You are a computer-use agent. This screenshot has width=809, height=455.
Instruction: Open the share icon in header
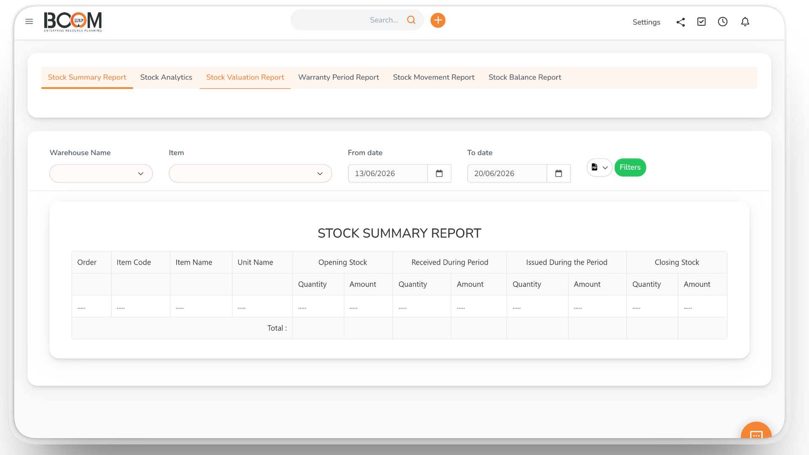pos(680,22)
